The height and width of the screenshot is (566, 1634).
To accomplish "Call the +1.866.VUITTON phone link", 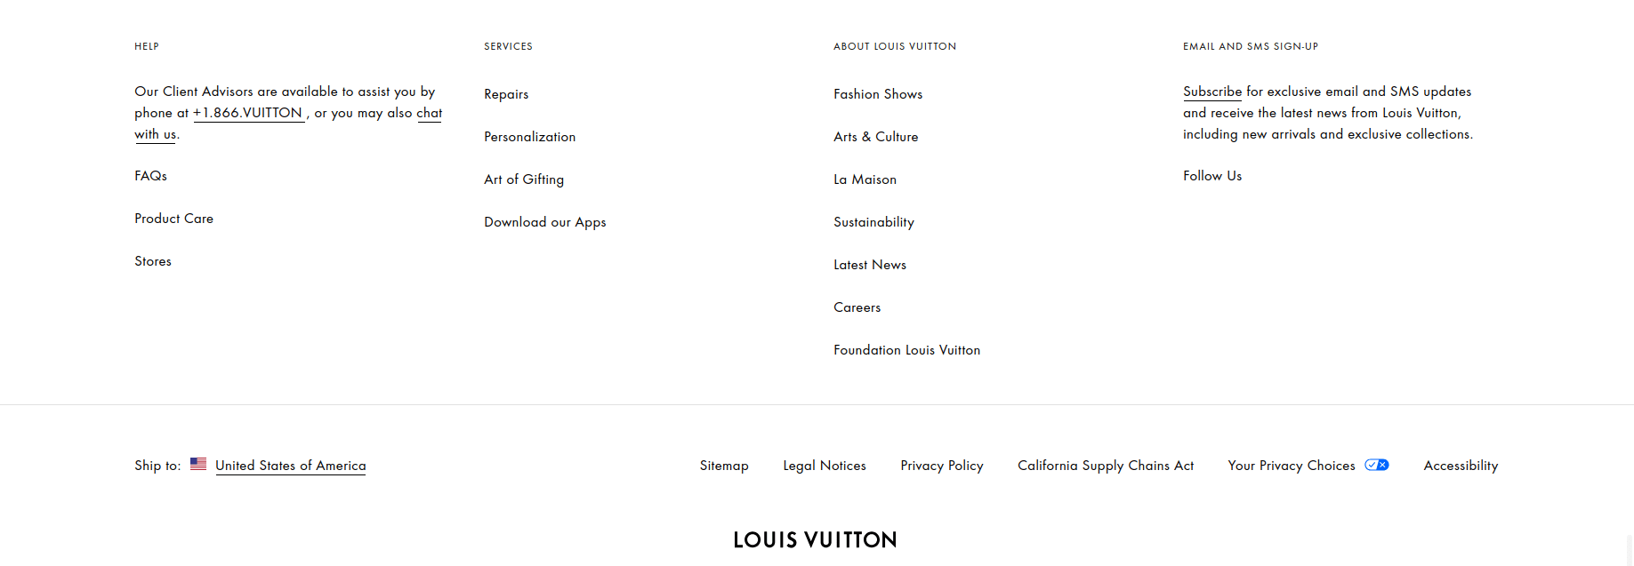I will (x=247, y=113).
